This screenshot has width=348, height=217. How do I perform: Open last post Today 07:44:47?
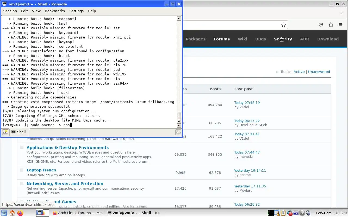(x=247, y=152)
